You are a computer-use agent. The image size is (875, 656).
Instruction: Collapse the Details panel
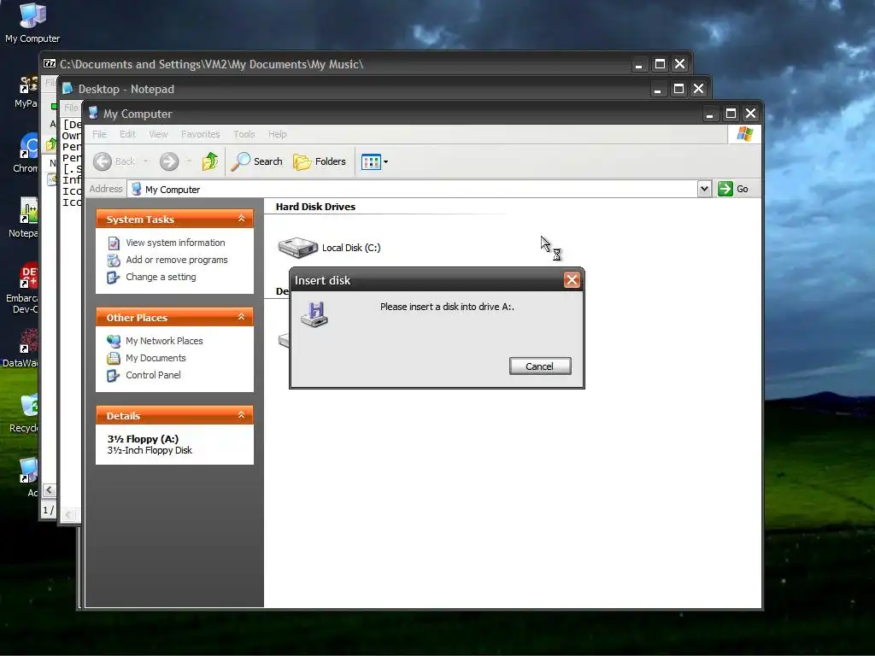(x=241, y=415)
